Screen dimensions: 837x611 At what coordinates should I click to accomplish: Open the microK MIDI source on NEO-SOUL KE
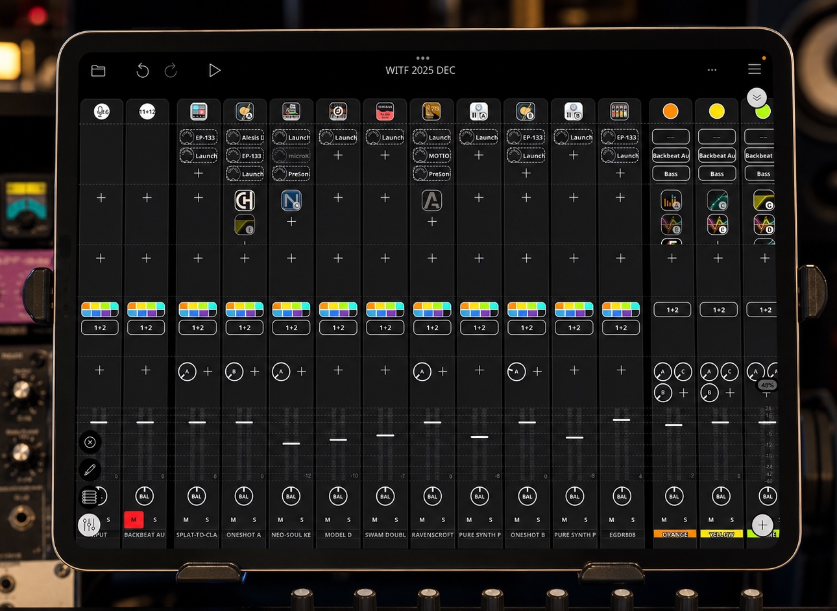point(291,156)
